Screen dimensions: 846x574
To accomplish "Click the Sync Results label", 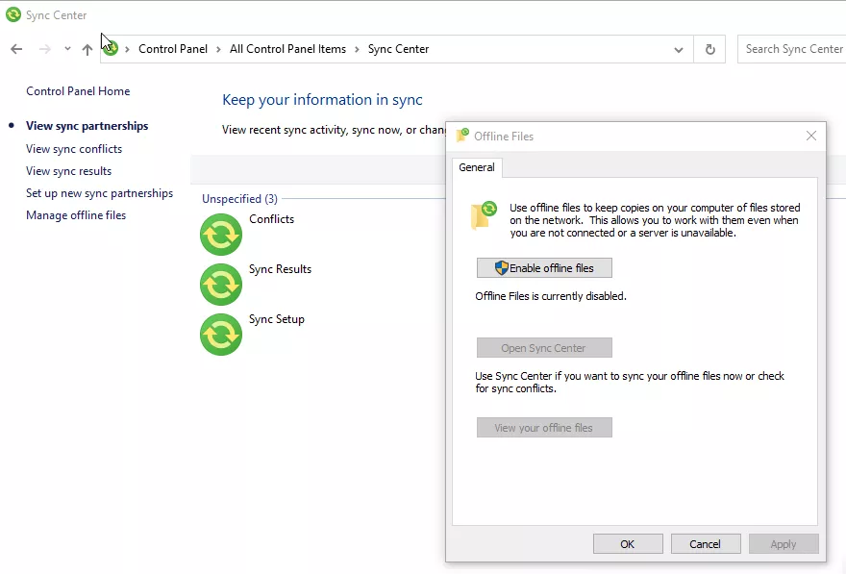I will (x=280, y=269).
